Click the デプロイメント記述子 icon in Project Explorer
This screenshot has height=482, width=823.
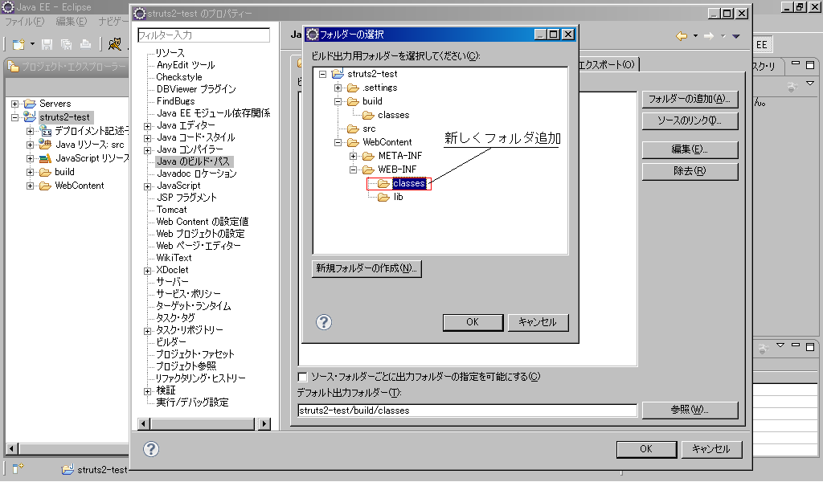(46, 131)
